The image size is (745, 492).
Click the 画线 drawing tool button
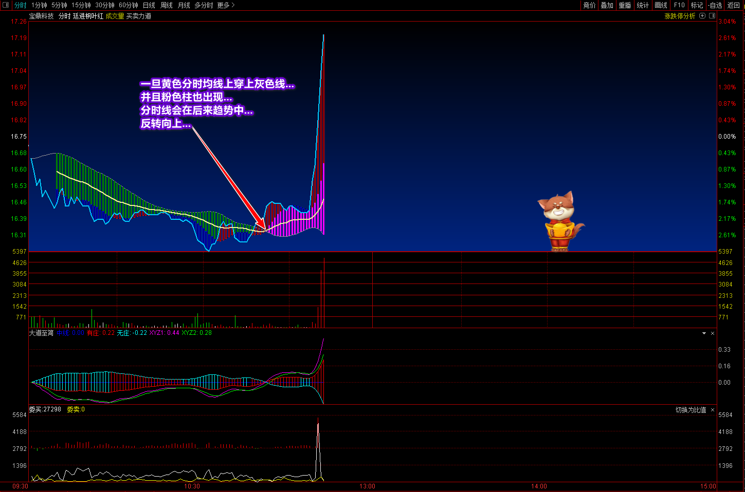pos(661,5)
